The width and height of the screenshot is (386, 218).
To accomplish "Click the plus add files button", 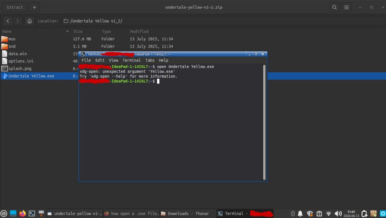I will [x=34, y=8].
